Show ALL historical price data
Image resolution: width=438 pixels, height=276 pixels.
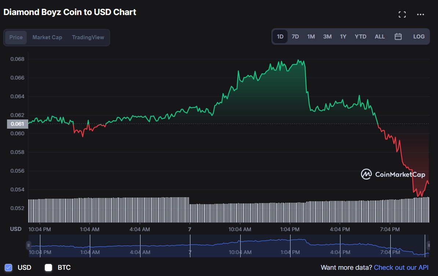coord(380,37)
